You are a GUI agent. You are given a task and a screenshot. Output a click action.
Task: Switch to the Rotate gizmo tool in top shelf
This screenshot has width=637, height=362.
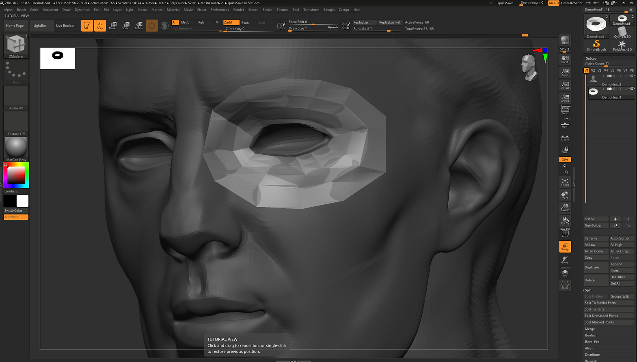139,26
